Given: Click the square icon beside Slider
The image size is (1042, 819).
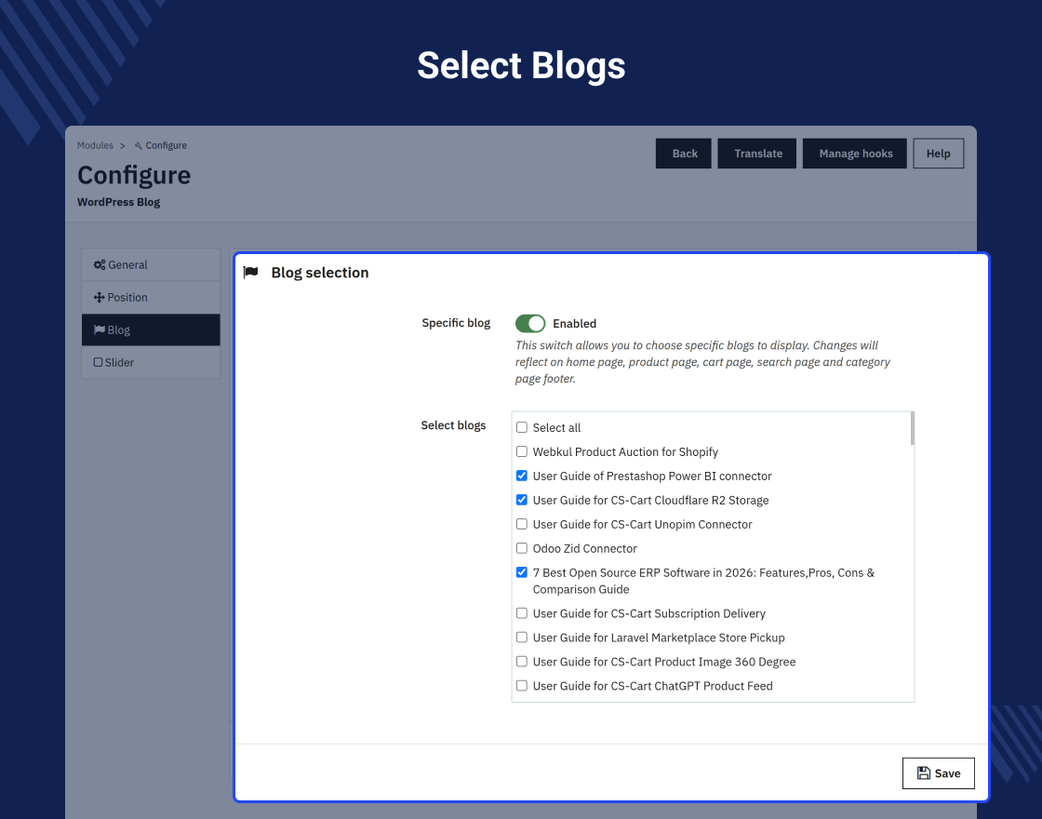Looking at the screenshot, I should (x=99, y=362).
